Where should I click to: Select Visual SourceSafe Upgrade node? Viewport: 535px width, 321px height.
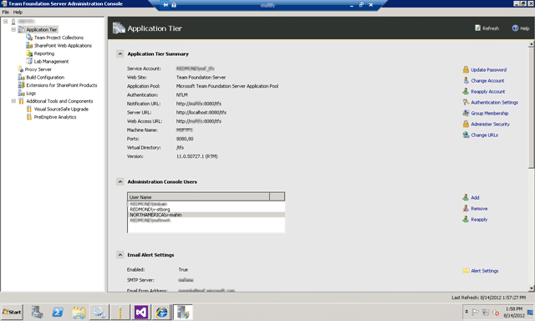[61, 110]
